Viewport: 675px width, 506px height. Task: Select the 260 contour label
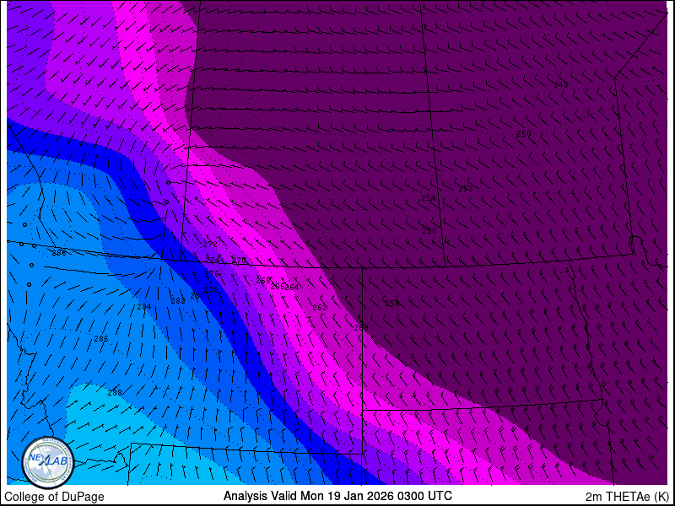click(361, 328)
